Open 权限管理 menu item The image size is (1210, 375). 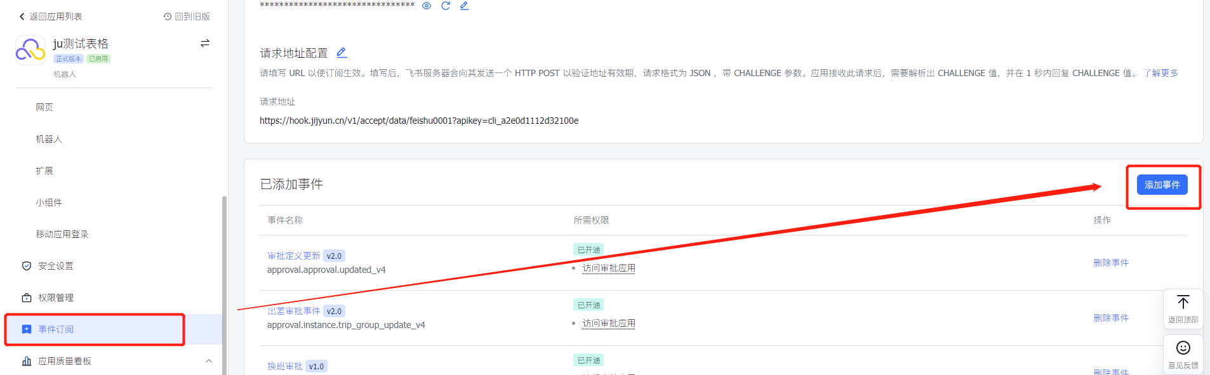56,298
